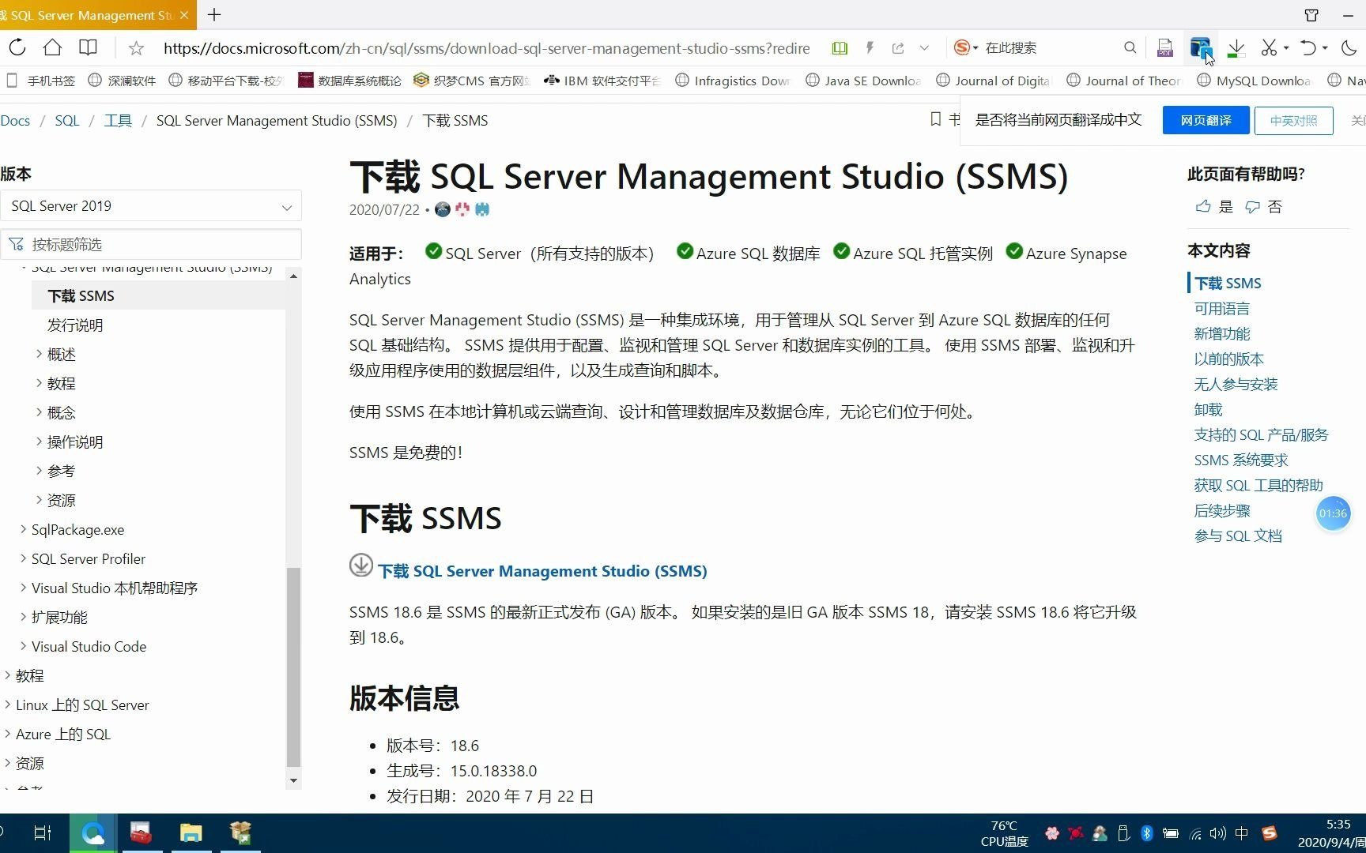This screenshot has height=853, width=1366.
Task: Activate the search magnifier icon
Action: pyautogui.click(x=1130, y=47)
